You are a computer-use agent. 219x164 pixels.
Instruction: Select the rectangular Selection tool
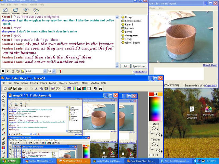3,120
